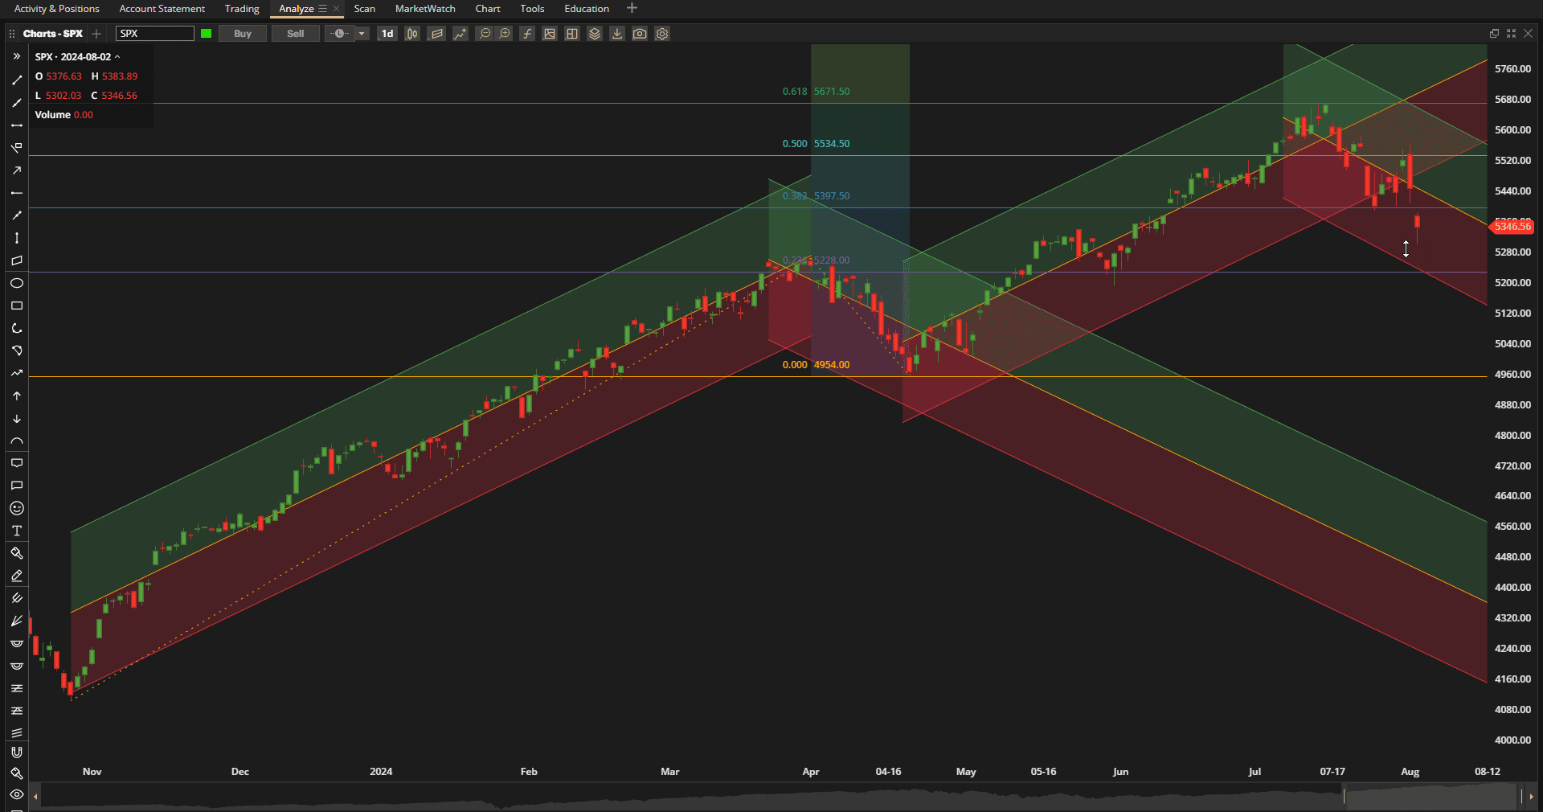The image size is (1543, 812).
Task: Open the Trading tab
Action: click(242, 9)
